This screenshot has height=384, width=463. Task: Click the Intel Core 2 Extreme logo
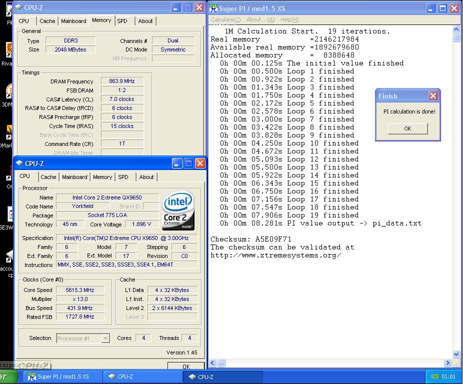[x=178, y=210]
